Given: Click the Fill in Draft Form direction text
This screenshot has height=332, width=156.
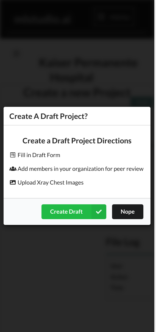Looking at the screenshot, I should coord(39,155).
